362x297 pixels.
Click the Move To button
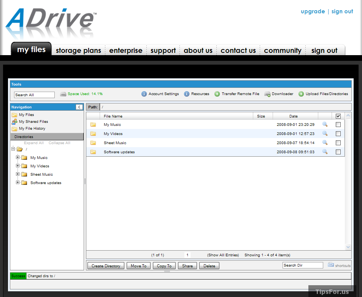138,266
